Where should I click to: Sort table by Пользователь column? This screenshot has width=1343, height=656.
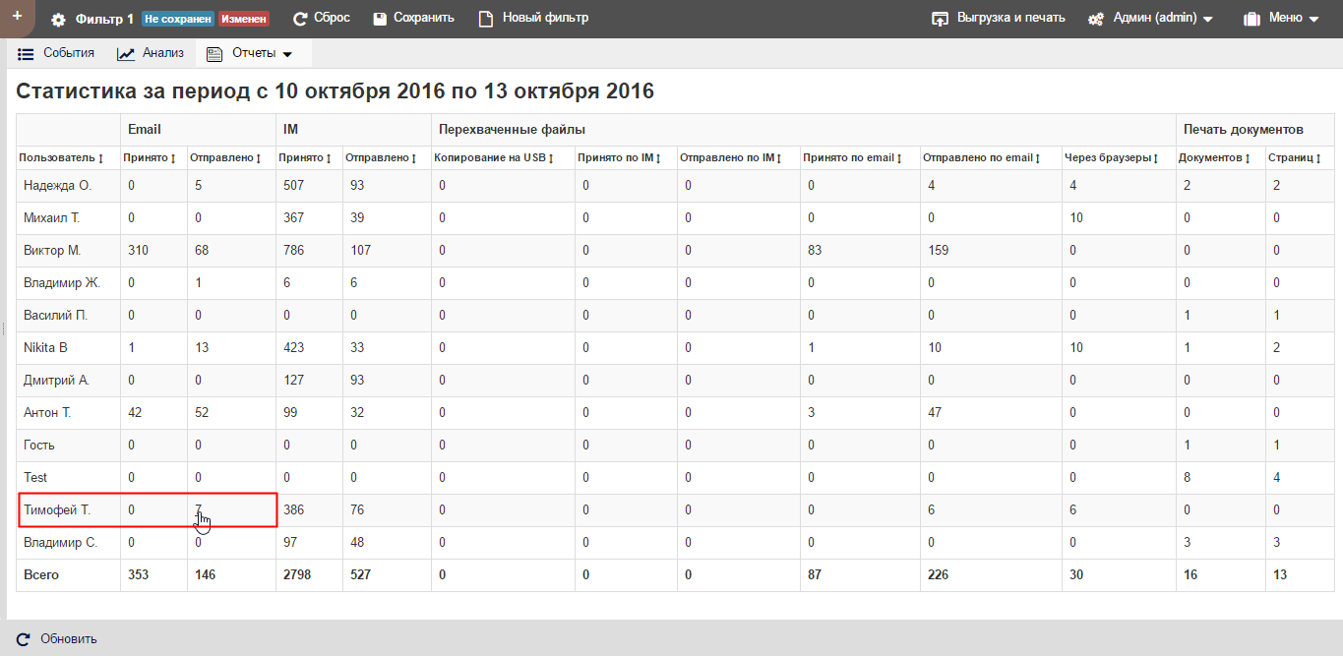(x=61, y=158)
